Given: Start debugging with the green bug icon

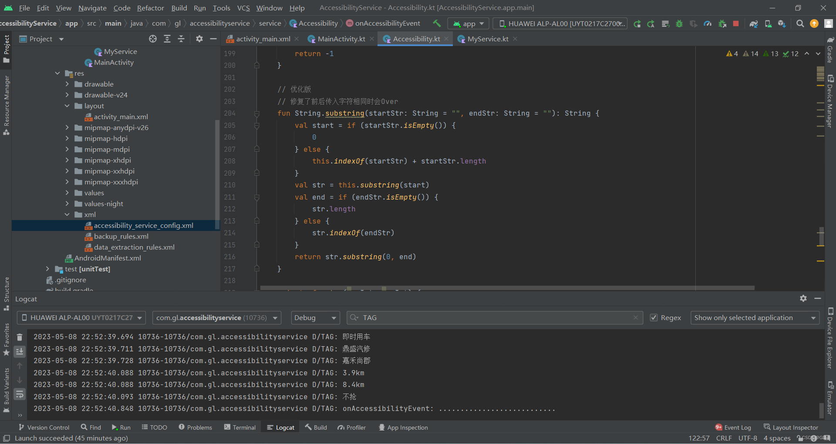Looking at the screenshot, I should pyautogui.click(x=679, y=23).
